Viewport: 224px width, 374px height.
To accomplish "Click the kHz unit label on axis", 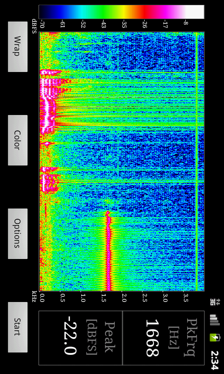I will pyautogui.click(x=35, y=296).
